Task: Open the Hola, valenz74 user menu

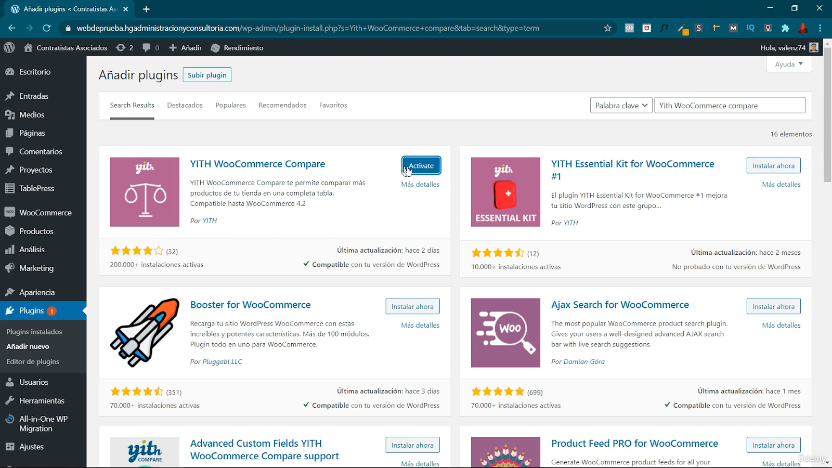Action: [789, 47]
